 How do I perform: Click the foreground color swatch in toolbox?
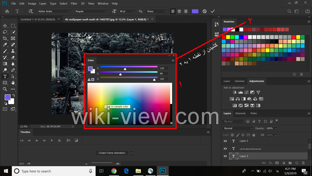(x=8, y=97)
